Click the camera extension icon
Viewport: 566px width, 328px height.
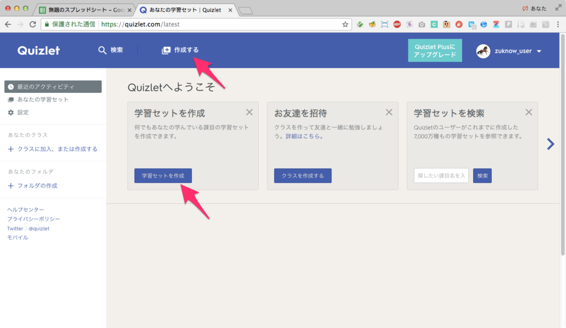coord(422,24)
